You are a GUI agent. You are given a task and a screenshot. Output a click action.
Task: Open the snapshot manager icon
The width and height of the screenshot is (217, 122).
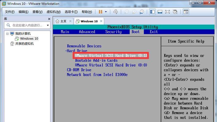tap(141, 12)
